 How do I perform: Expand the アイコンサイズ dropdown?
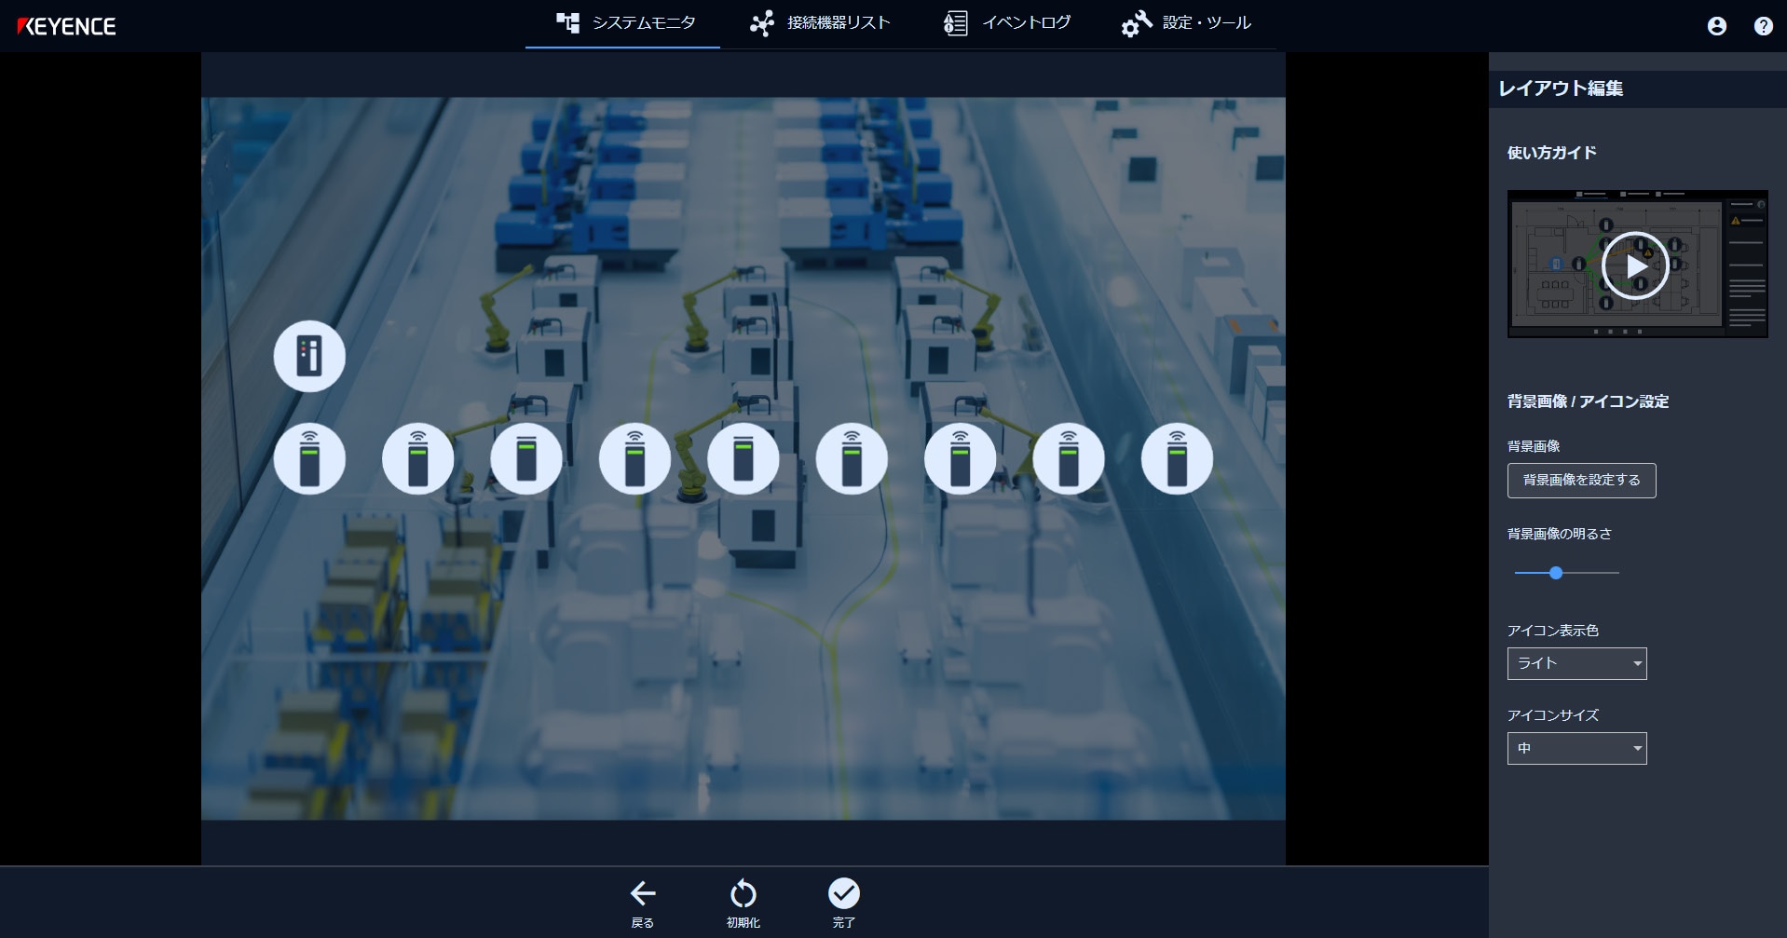[x=1576, y=748]
